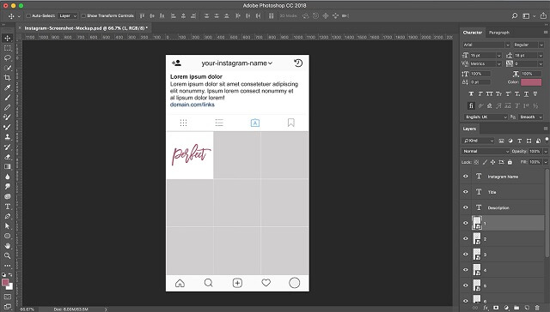Select the Horizontal Type tool
Viewport: 550px width, 312px height.
[8, 207]
